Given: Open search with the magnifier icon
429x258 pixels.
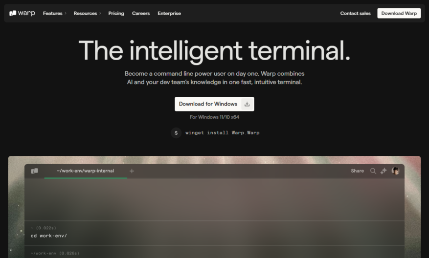Looking at the screenshot, I should coord(373,171).
